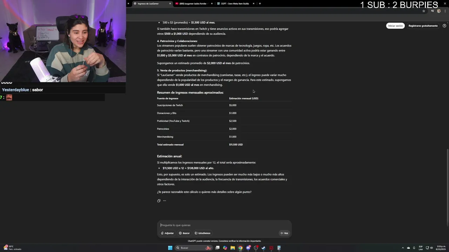Open the more options ellipsis under the response

point(165,201)
